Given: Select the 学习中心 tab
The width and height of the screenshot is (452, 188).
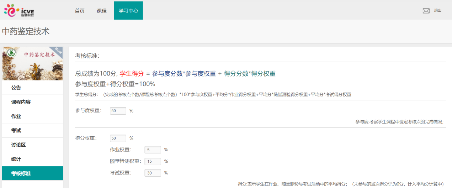Looking at the screenshot, I should [128, 11].
